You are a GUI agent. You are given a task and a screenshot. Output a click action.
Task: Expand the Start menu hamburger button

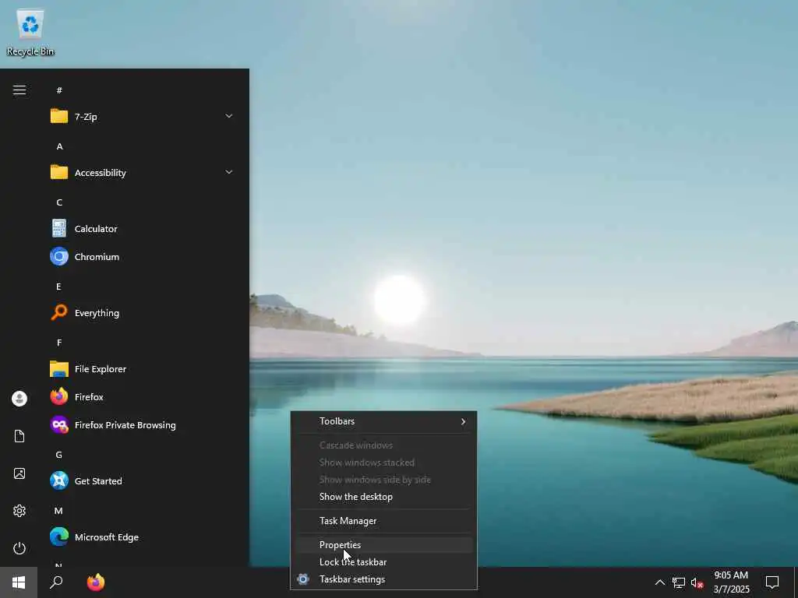[19, 90]
